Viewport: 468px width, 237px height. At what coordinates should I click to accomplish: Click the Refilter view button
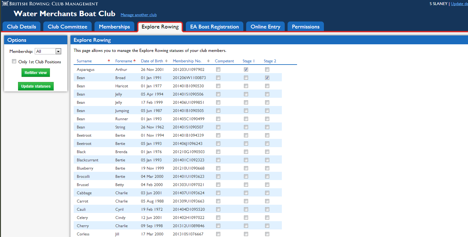coord(36,72)
